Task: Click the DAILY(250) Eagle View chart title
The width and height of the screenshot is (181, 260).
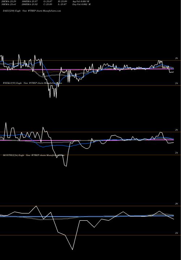Action: coord(32,11)
